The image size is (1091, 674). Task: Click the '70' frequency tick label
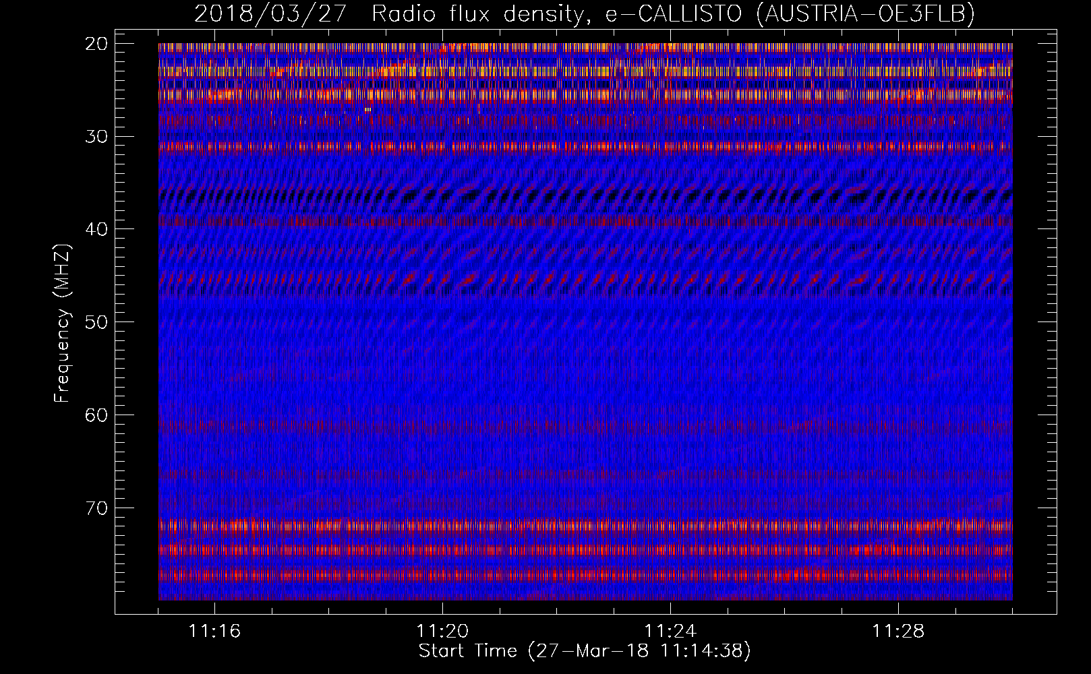pos(97,508)
